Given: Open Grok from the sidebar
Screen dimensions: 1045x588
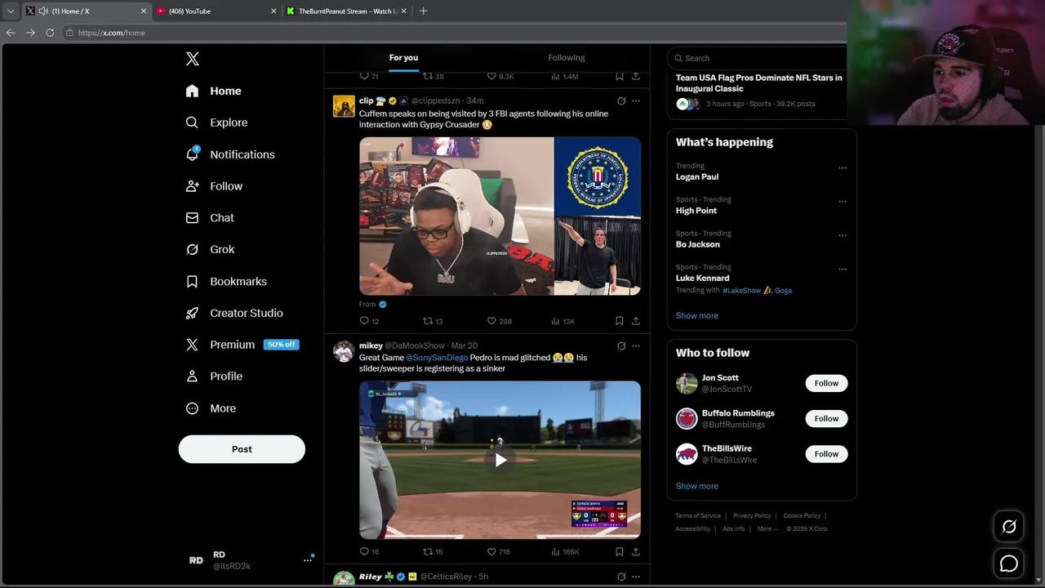Looking at the screenshot, I should pyautogui.click(x=211, y=250).
